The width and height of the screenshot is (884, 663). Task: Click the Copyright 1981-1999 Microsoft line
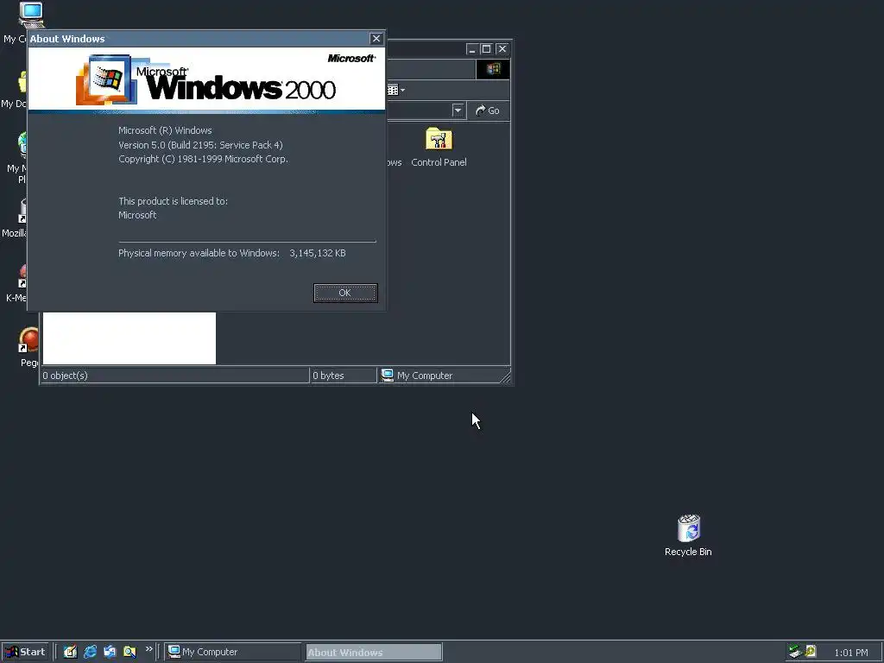(203, 159)
